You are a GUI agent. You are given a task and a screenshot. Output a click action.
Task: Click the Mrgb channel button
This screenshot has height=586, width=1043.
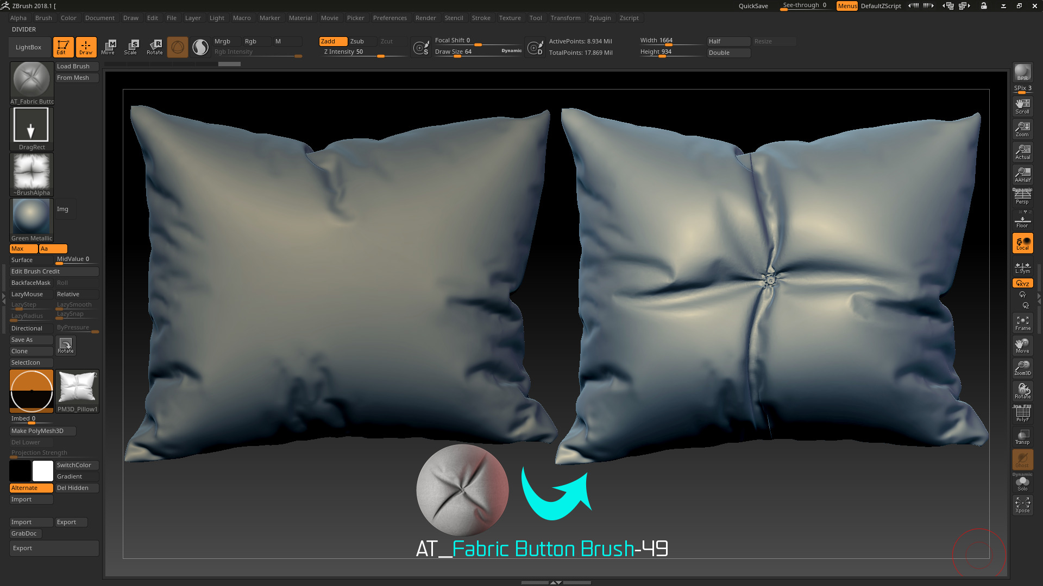[227, 41]
